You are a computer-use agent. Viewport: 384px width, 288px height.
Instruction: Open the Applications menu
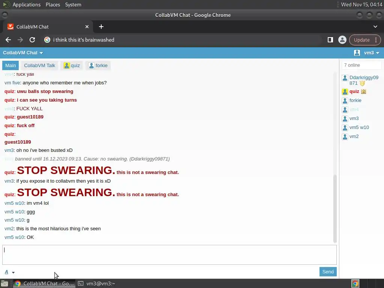point(27,4)
